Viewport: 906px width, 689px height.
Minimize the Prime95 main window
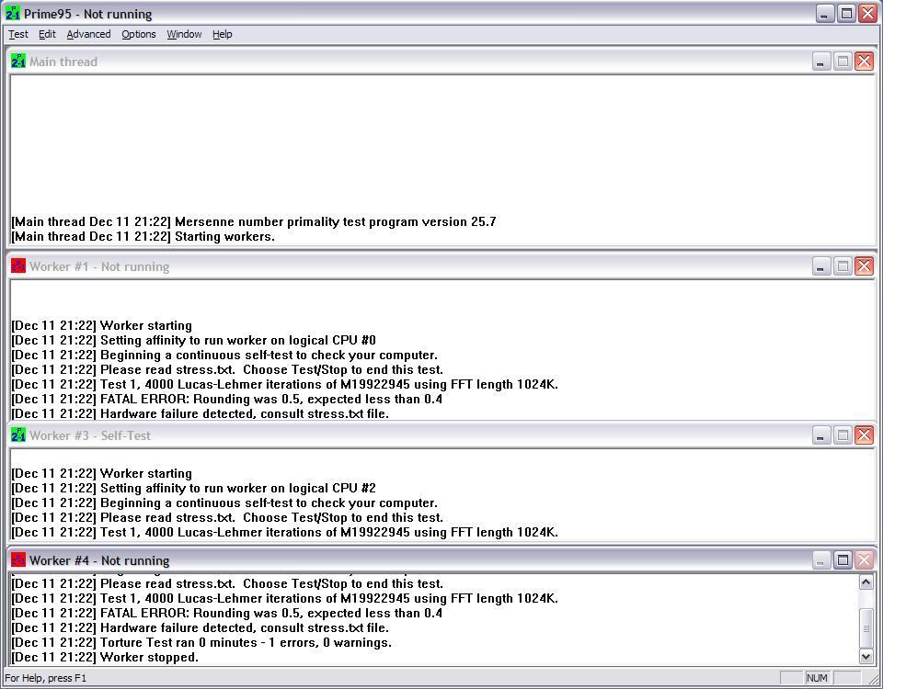825,13
